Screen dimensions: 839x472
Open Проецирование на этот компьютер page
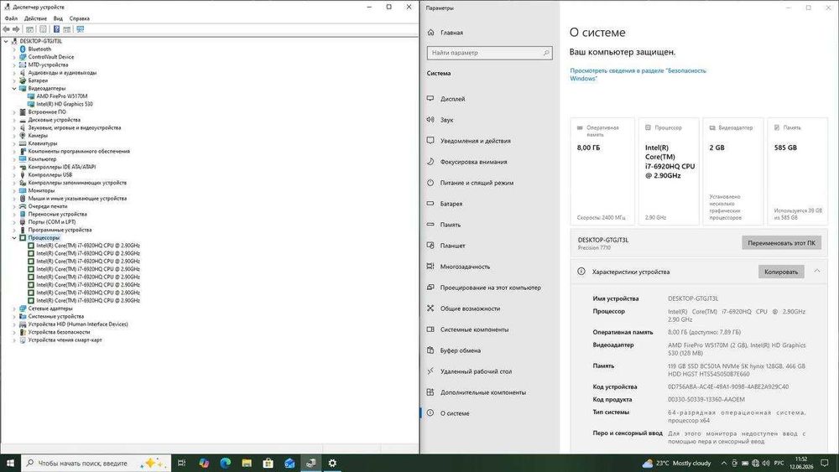pyautogui.click(x=490, y=288)
